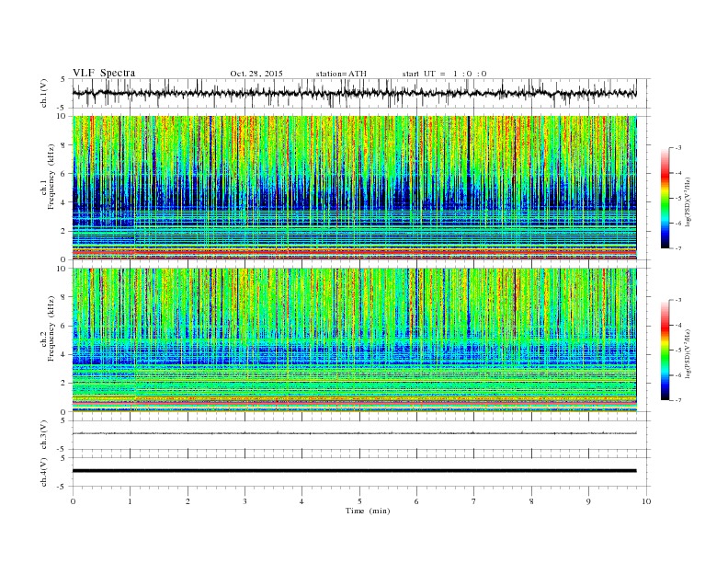Image resolution: width=728 pixels, height=563 pixels.
Task: Click the "4" kHz tick on ch.1 frequency axis
Action: click(x=64, y=202)
